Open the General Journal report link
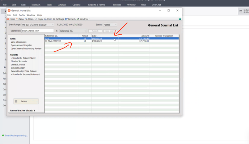Viewport: 249px width, 144px height. pos(18,65)
